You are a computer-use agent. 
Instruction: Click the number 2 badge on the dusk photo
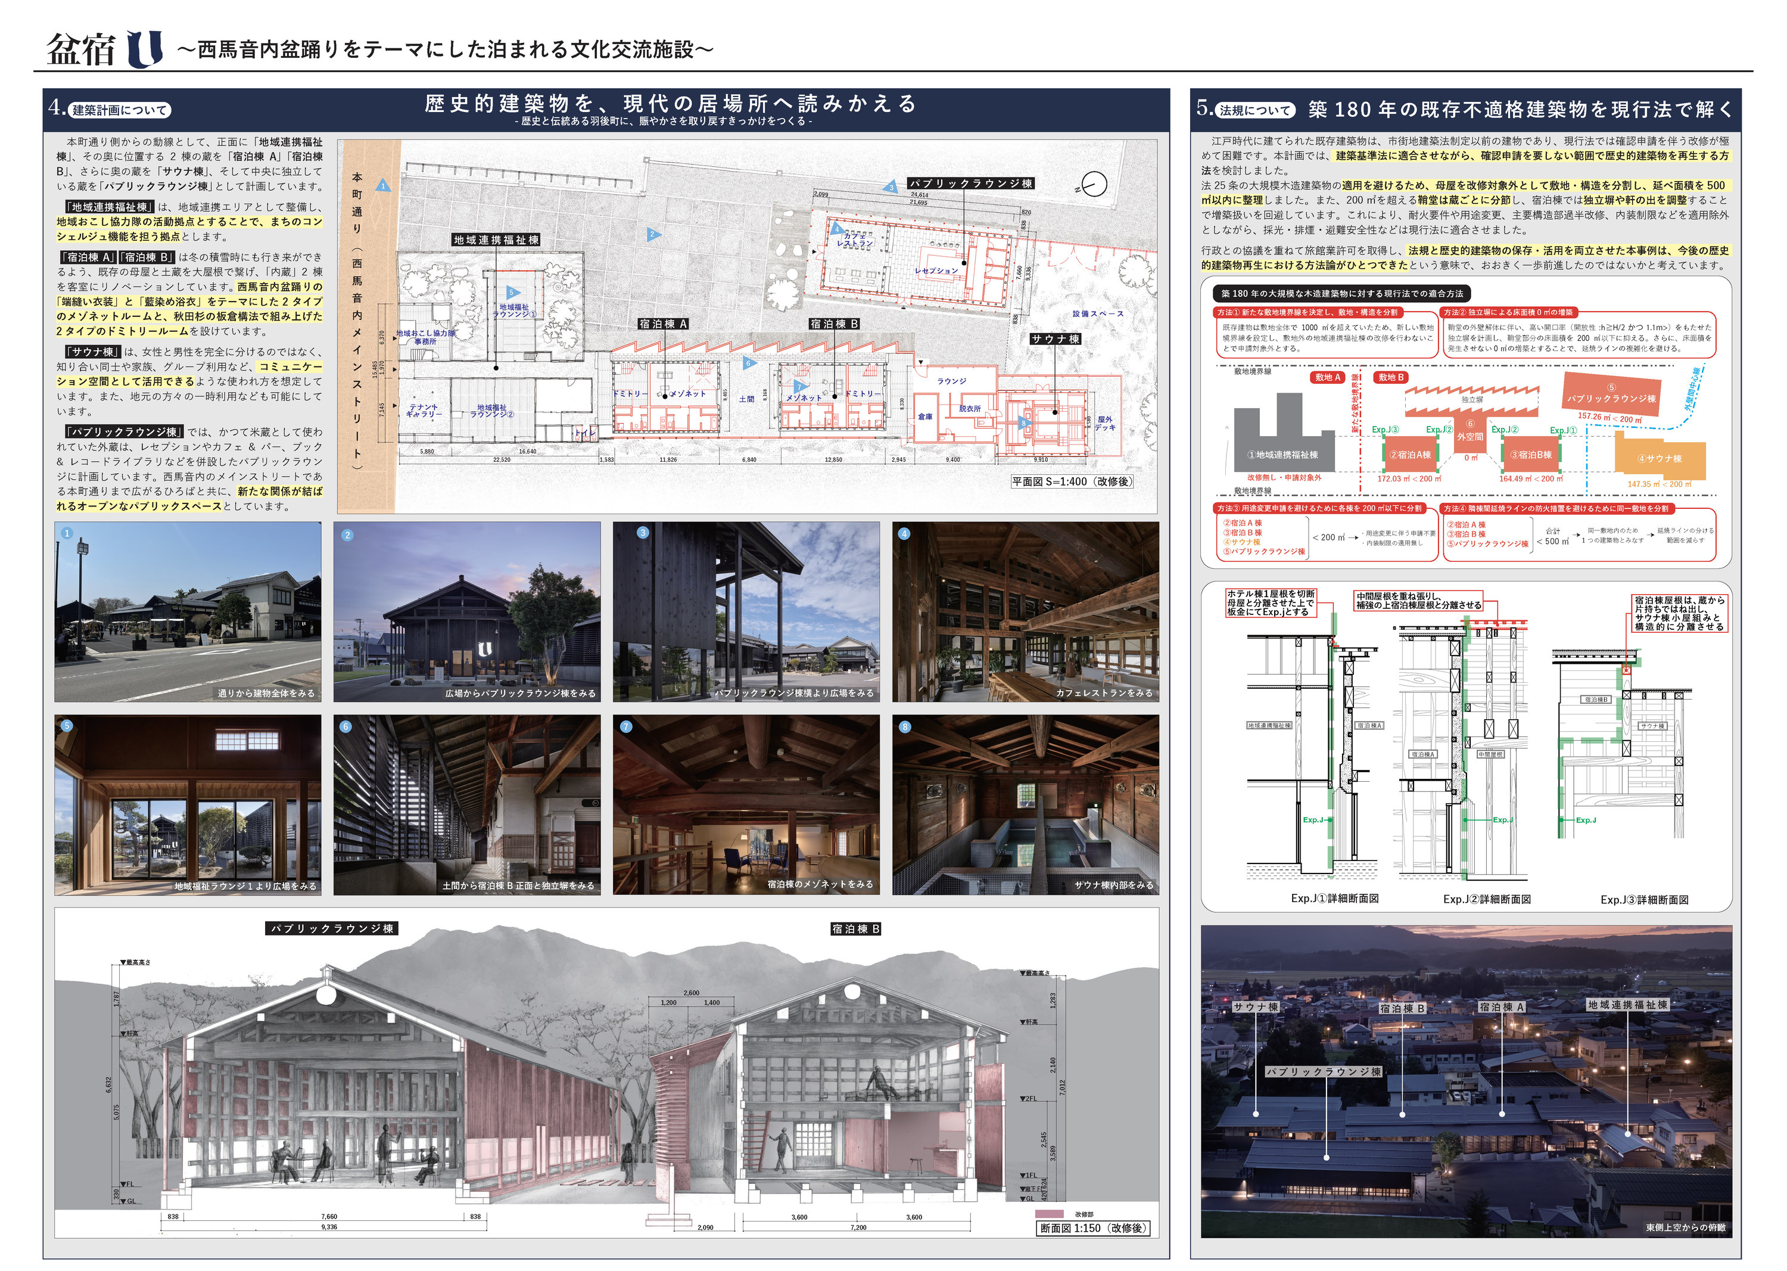click(347, 534)
